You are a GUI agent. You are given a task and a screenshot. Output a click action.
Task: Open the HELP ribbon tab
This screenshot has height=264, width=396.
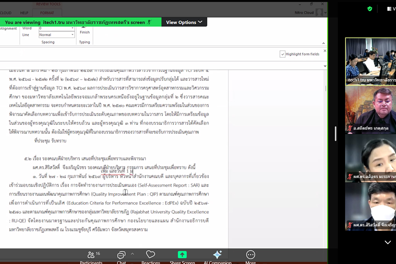pos(24,13)
